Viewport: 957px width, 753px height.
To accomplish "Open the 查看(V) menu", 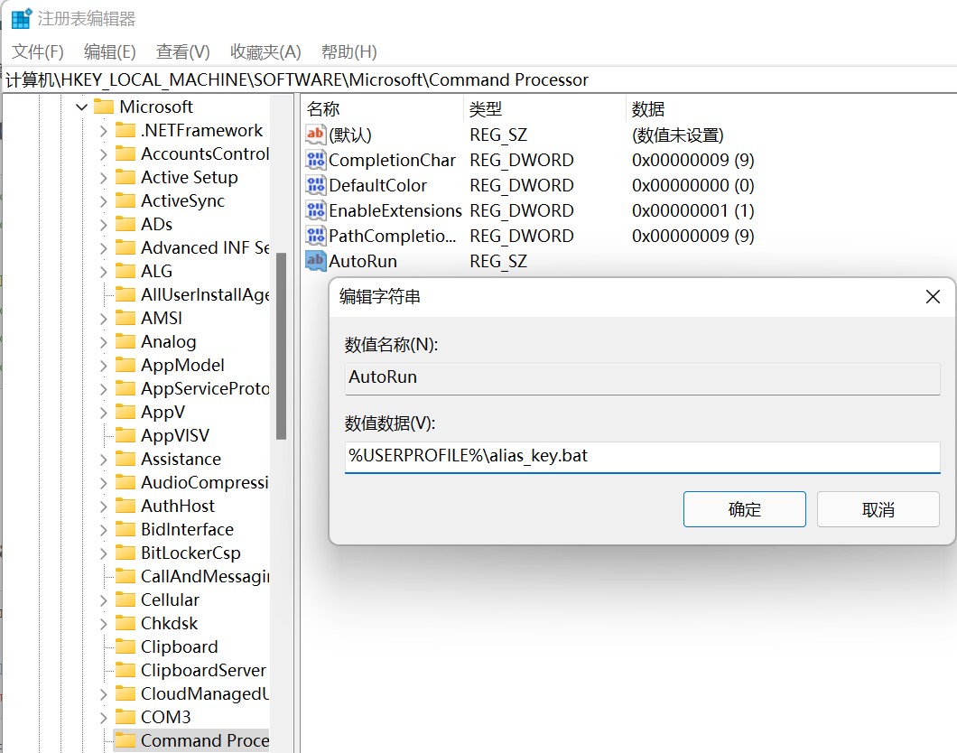I will [183, 51].
